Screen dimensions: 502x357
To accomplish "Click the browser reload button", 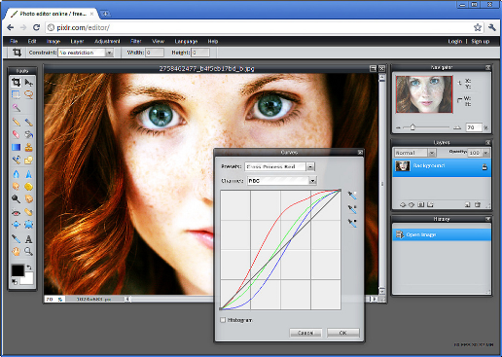I will tap(36, 27).
